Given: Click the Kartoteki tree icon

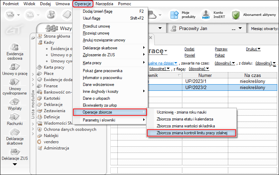Looking at the screenshot, I should 39,98.
